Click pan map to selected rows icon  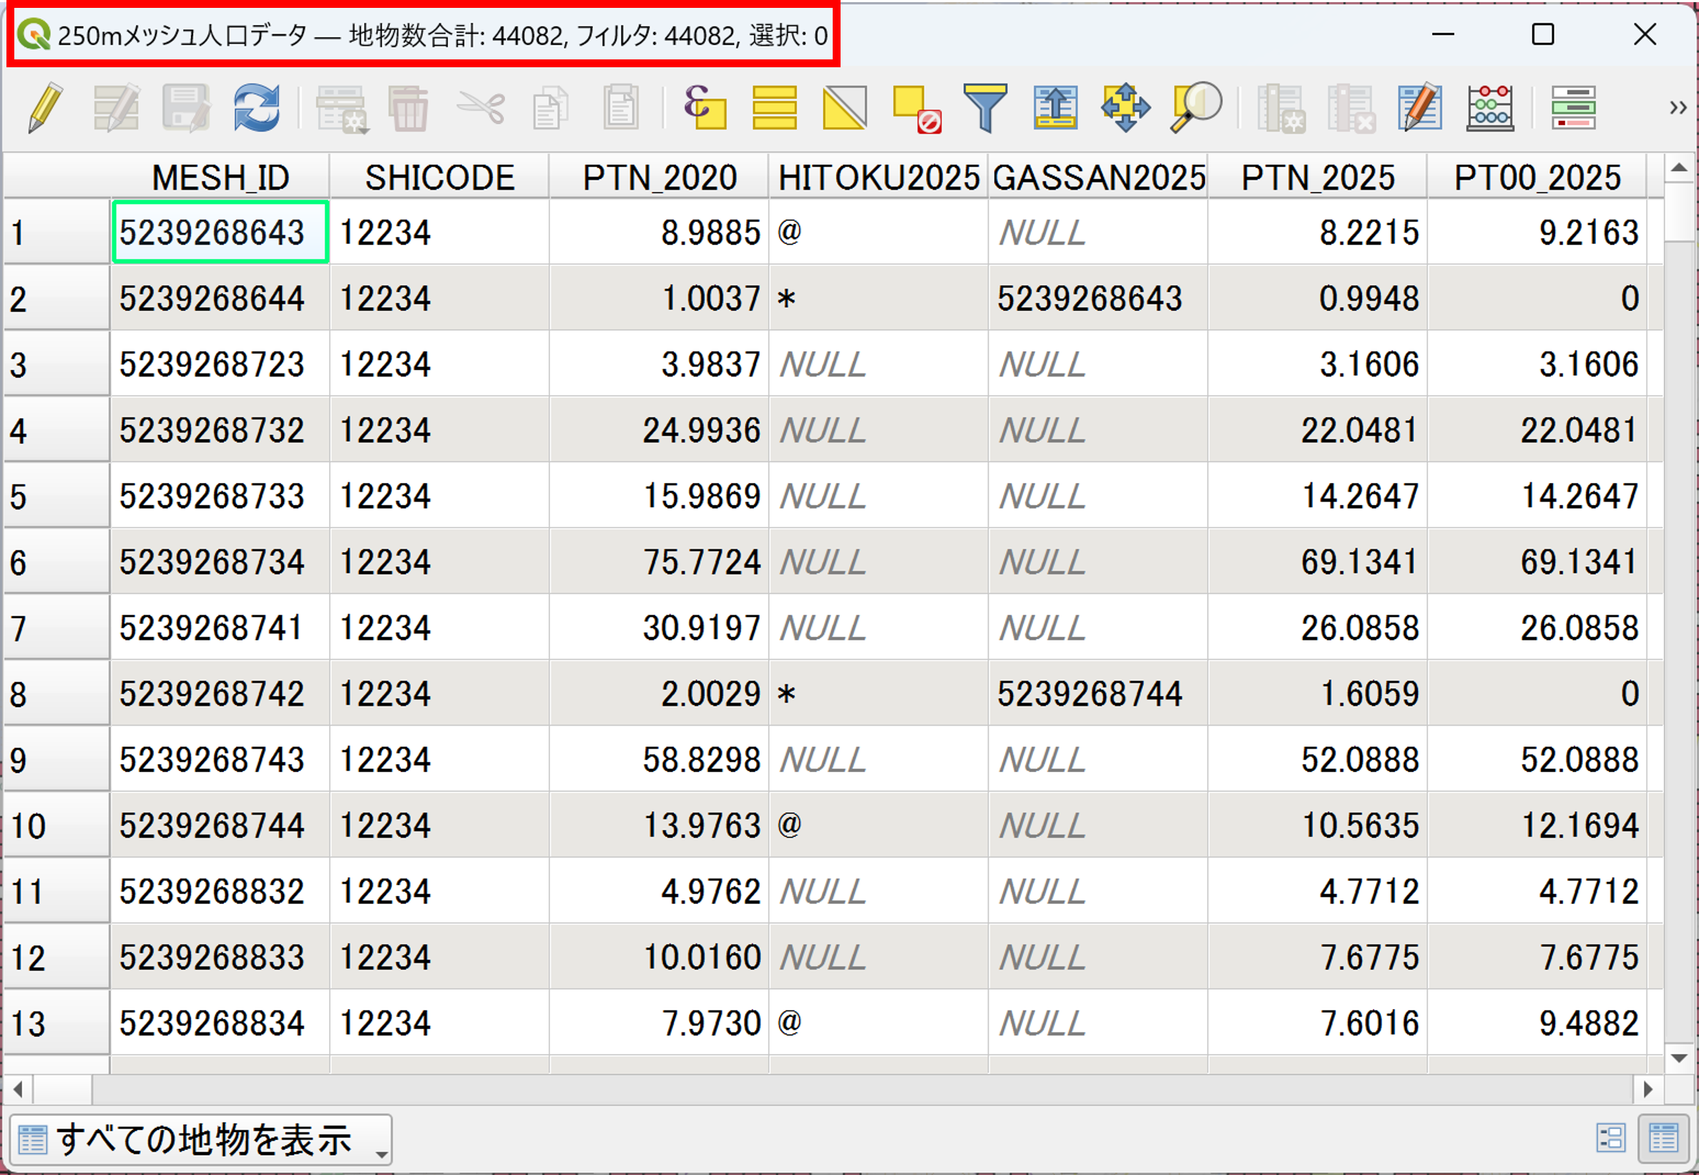(x=1126, y=108)
